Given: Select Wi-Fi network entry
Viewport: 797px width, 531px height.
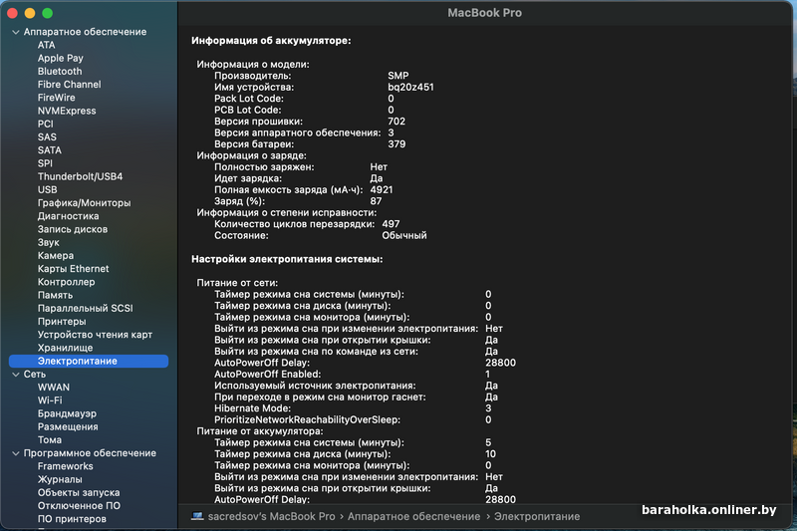Looking at the screenshot, I should pyautogui.click(x=50, y=400).
